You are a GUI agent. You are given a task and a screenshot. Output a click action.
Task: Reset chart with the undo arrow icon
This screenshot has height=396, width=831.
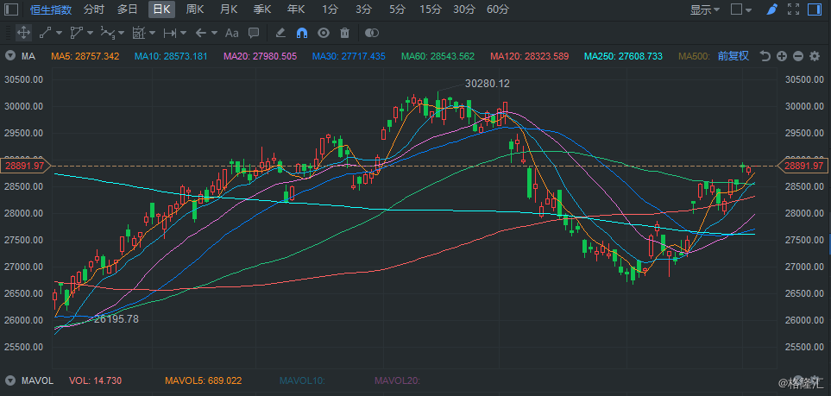(x=765, y=56)
